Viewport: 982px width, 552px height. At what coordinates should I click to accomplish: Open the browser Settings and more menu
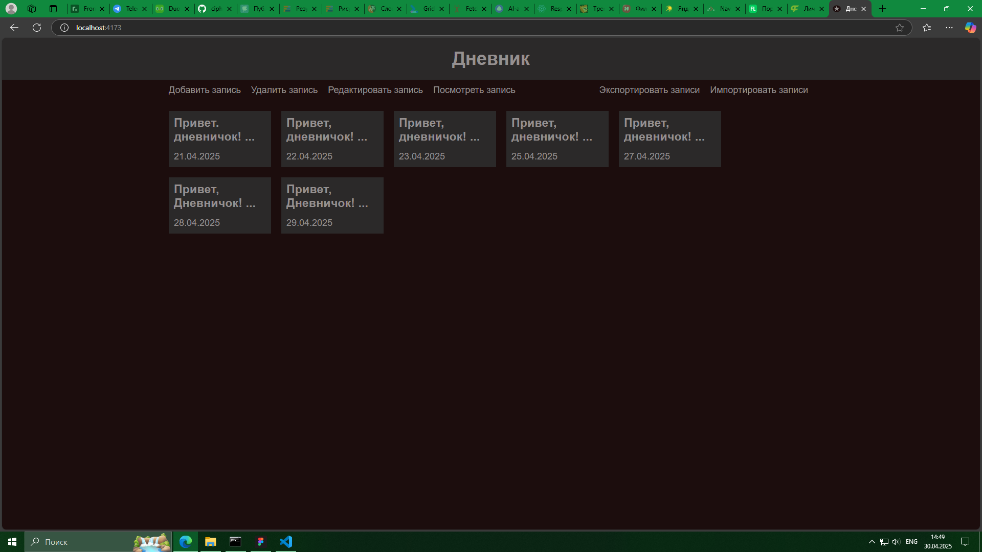[x=949, y=28]
